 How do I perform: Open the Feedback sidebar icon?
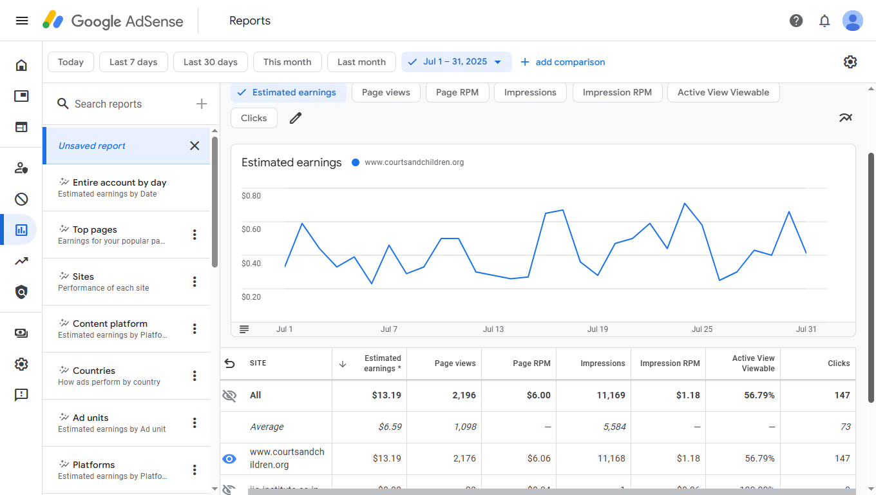point(21,395)
